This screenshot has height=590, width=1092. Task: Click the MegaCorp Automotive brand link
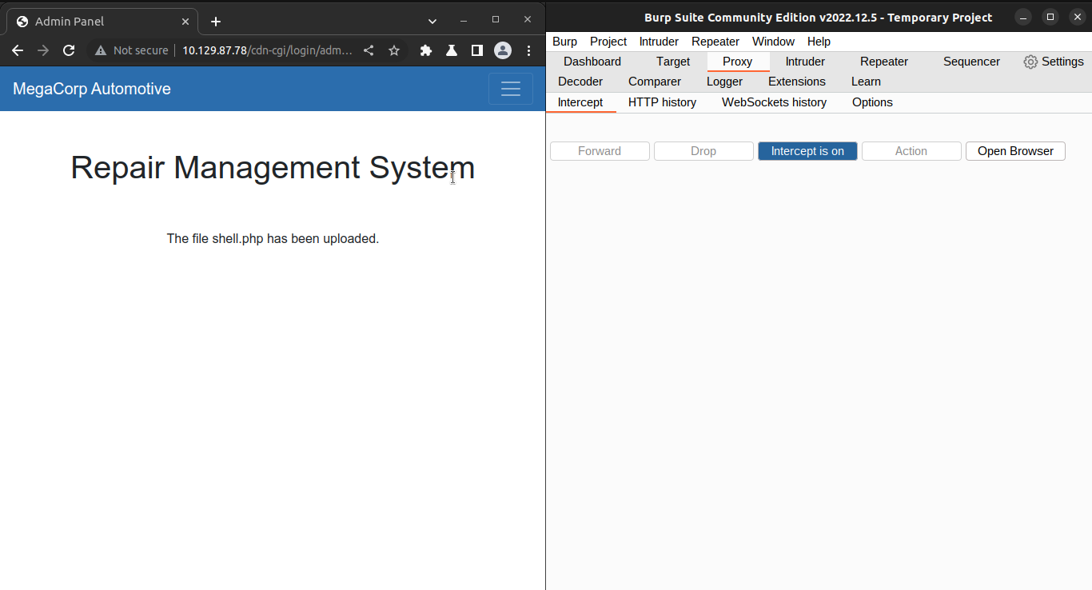pos(92,89)
